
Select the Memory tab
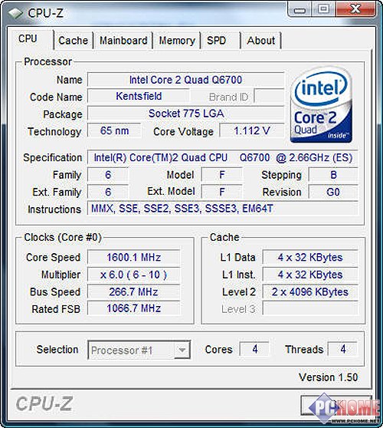point(177,41)
